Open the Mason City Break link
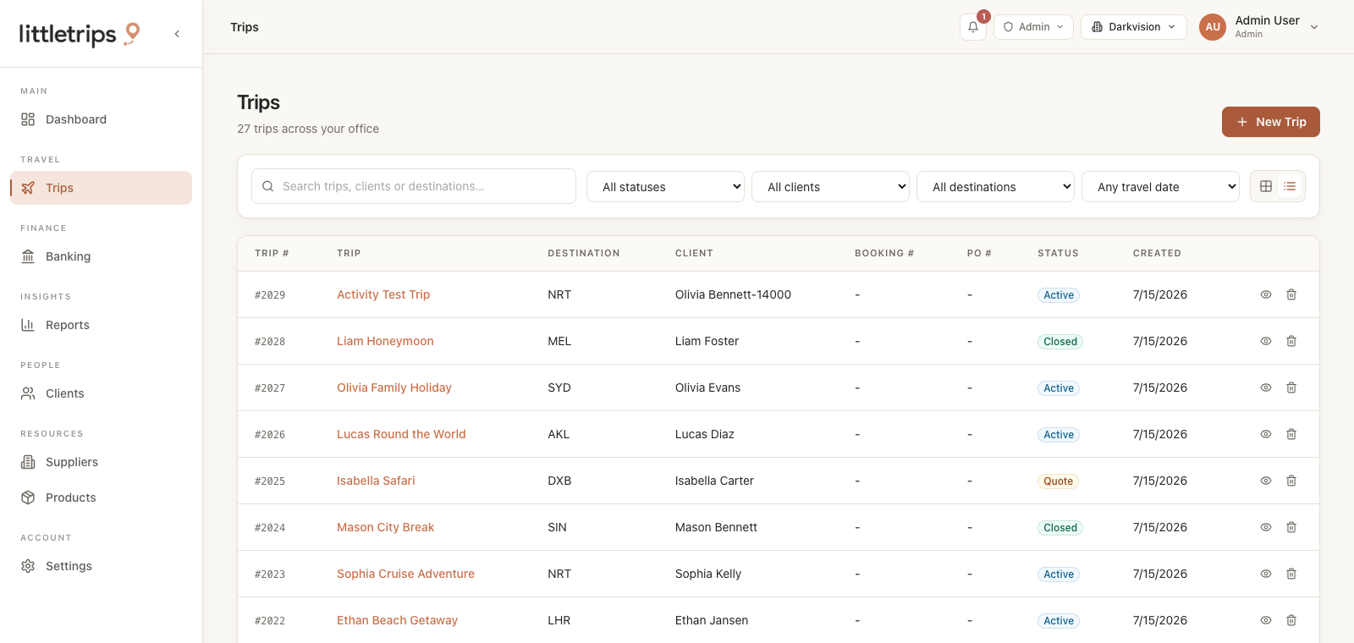Screen dimensions: 1354x643 [385, 527]
